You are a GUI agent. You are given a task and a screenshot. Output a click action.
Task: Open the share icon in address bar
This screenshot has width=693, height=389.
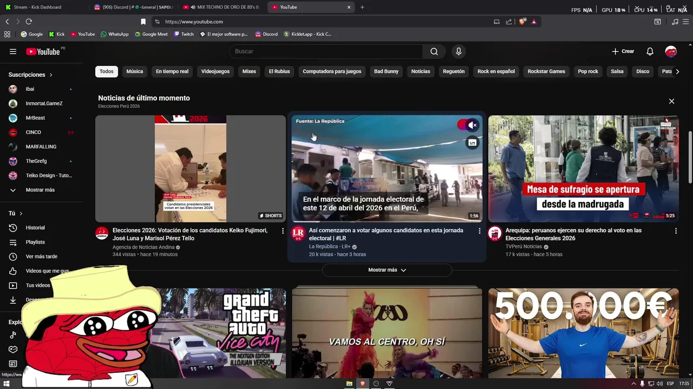[509, 22]
